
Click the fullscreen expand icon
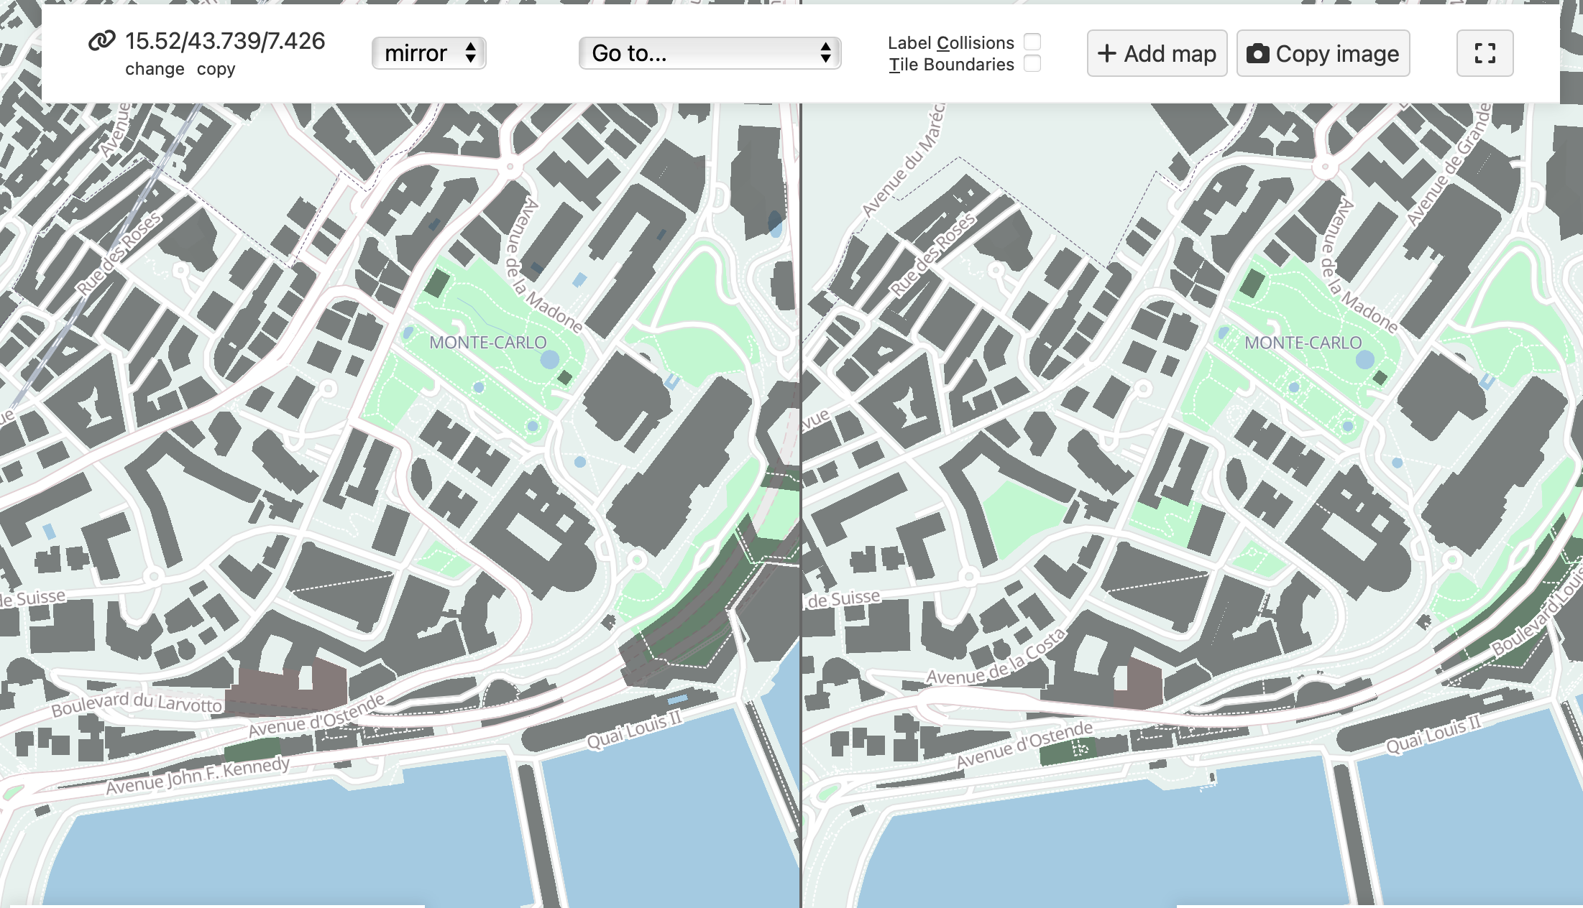click(1485, 53)
